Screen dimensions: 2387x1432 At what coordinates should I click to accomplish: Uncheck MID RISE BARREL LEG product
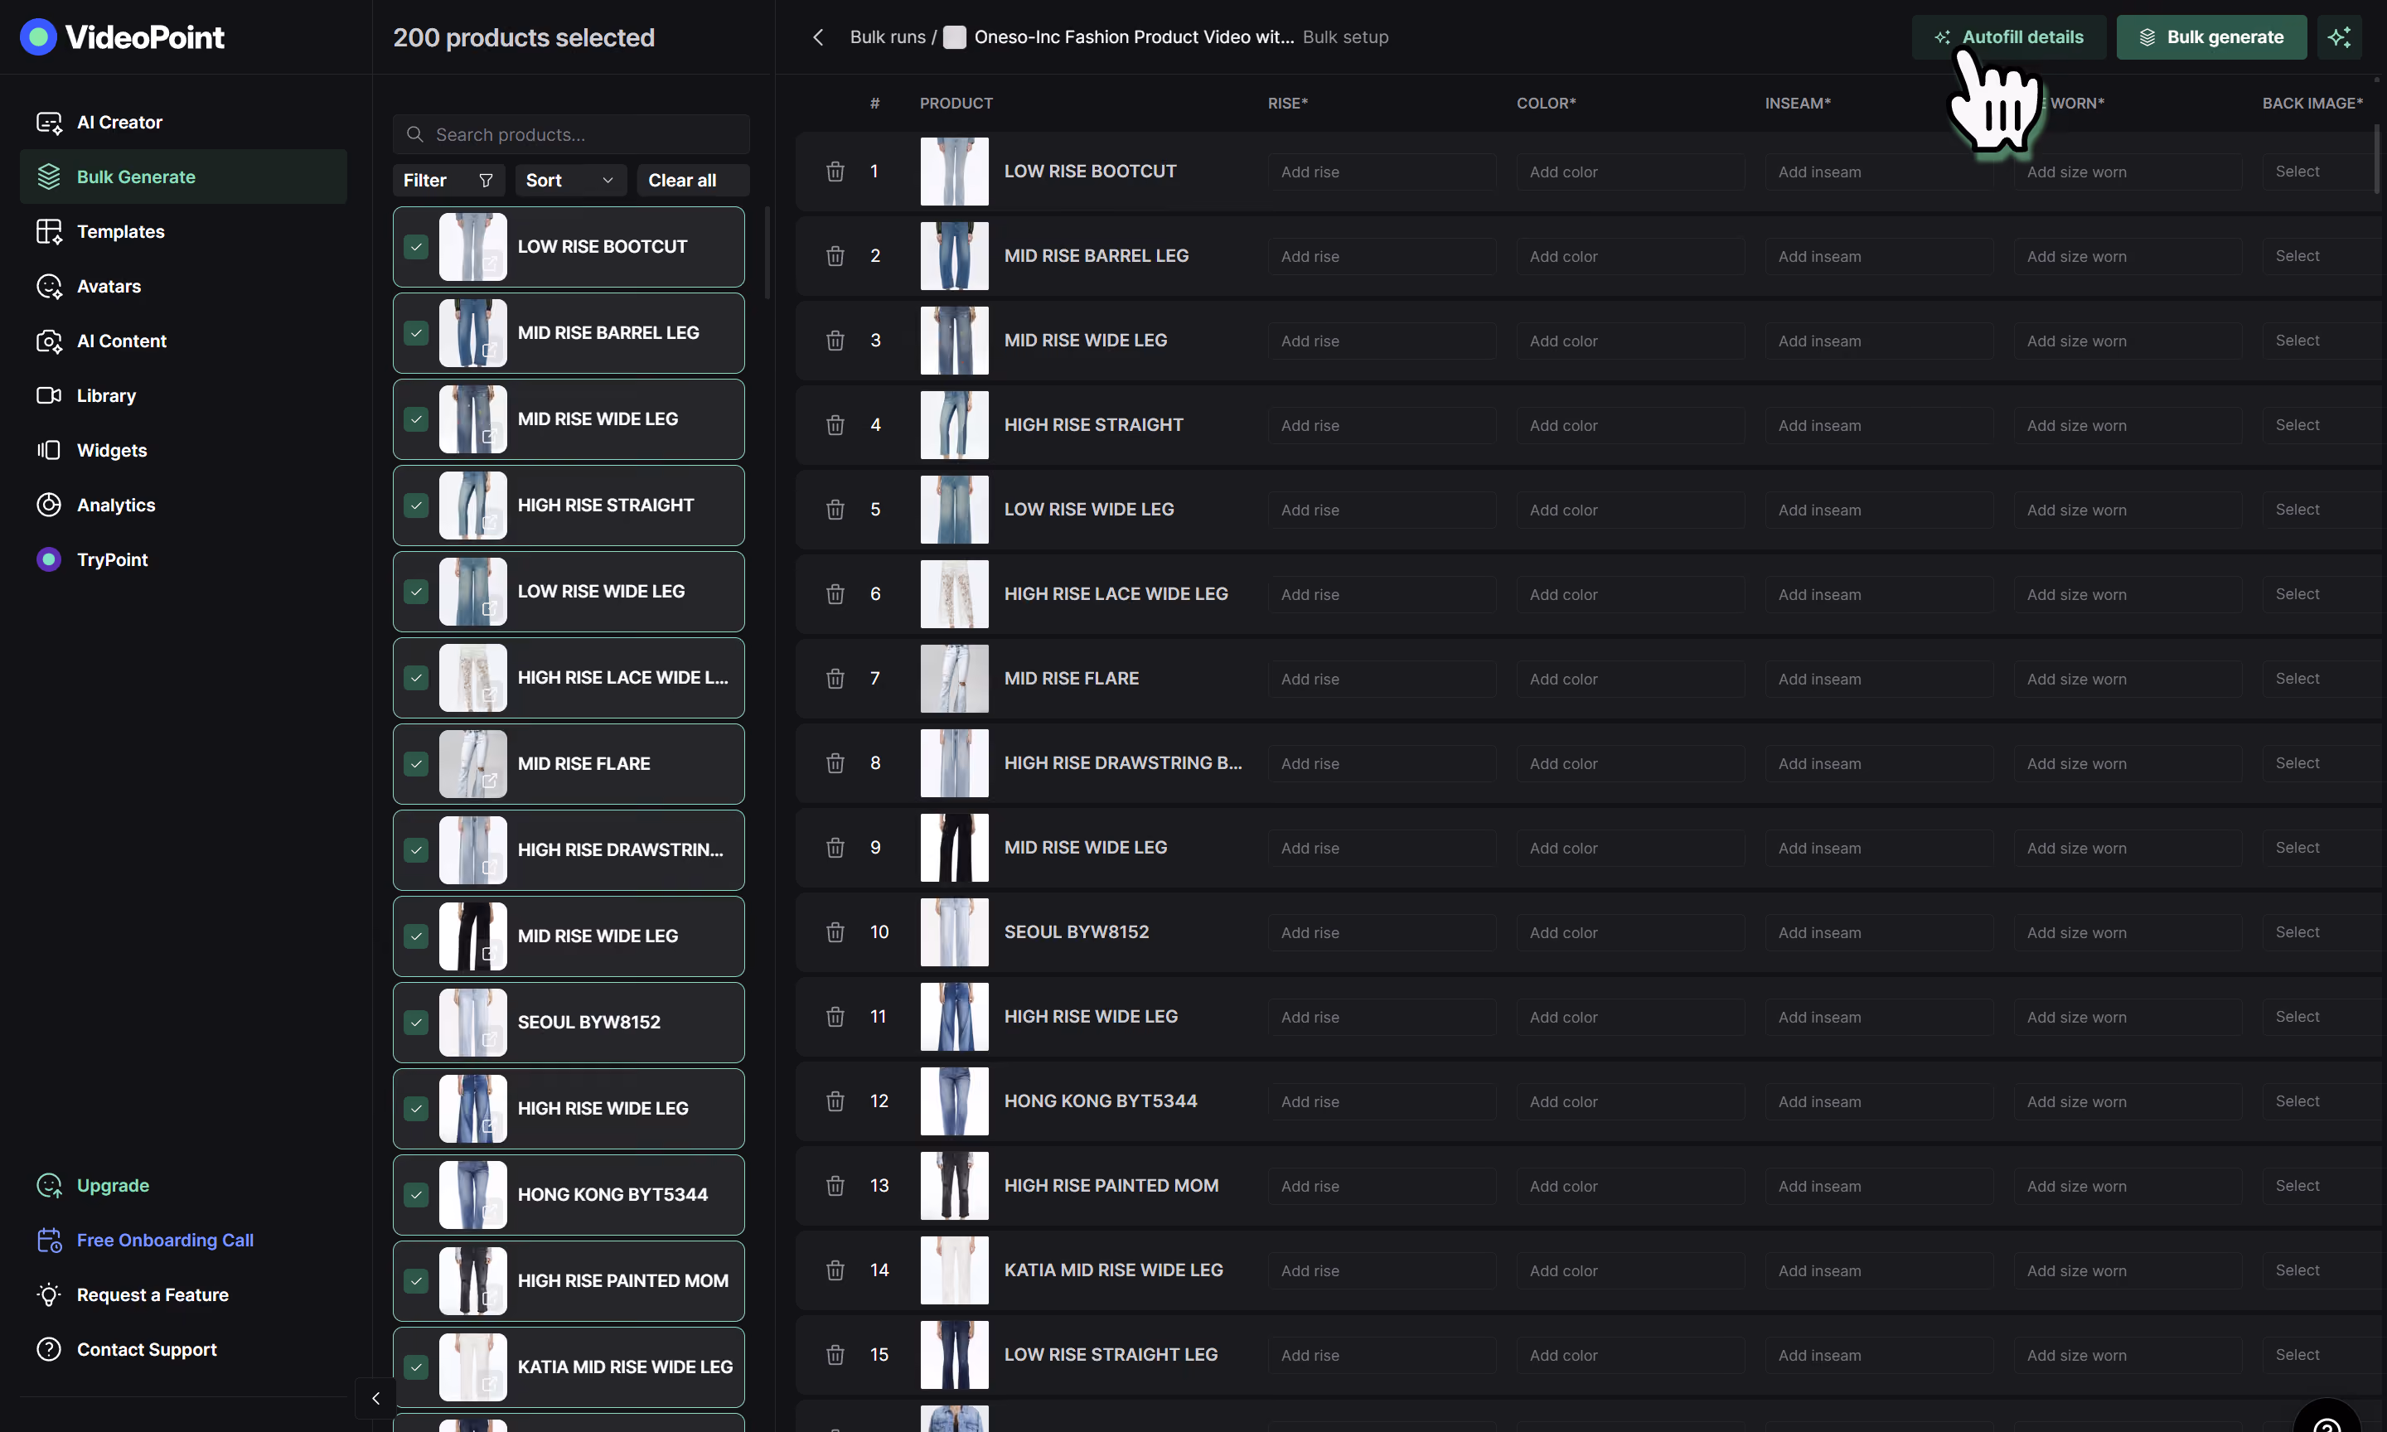coord(416,333)
